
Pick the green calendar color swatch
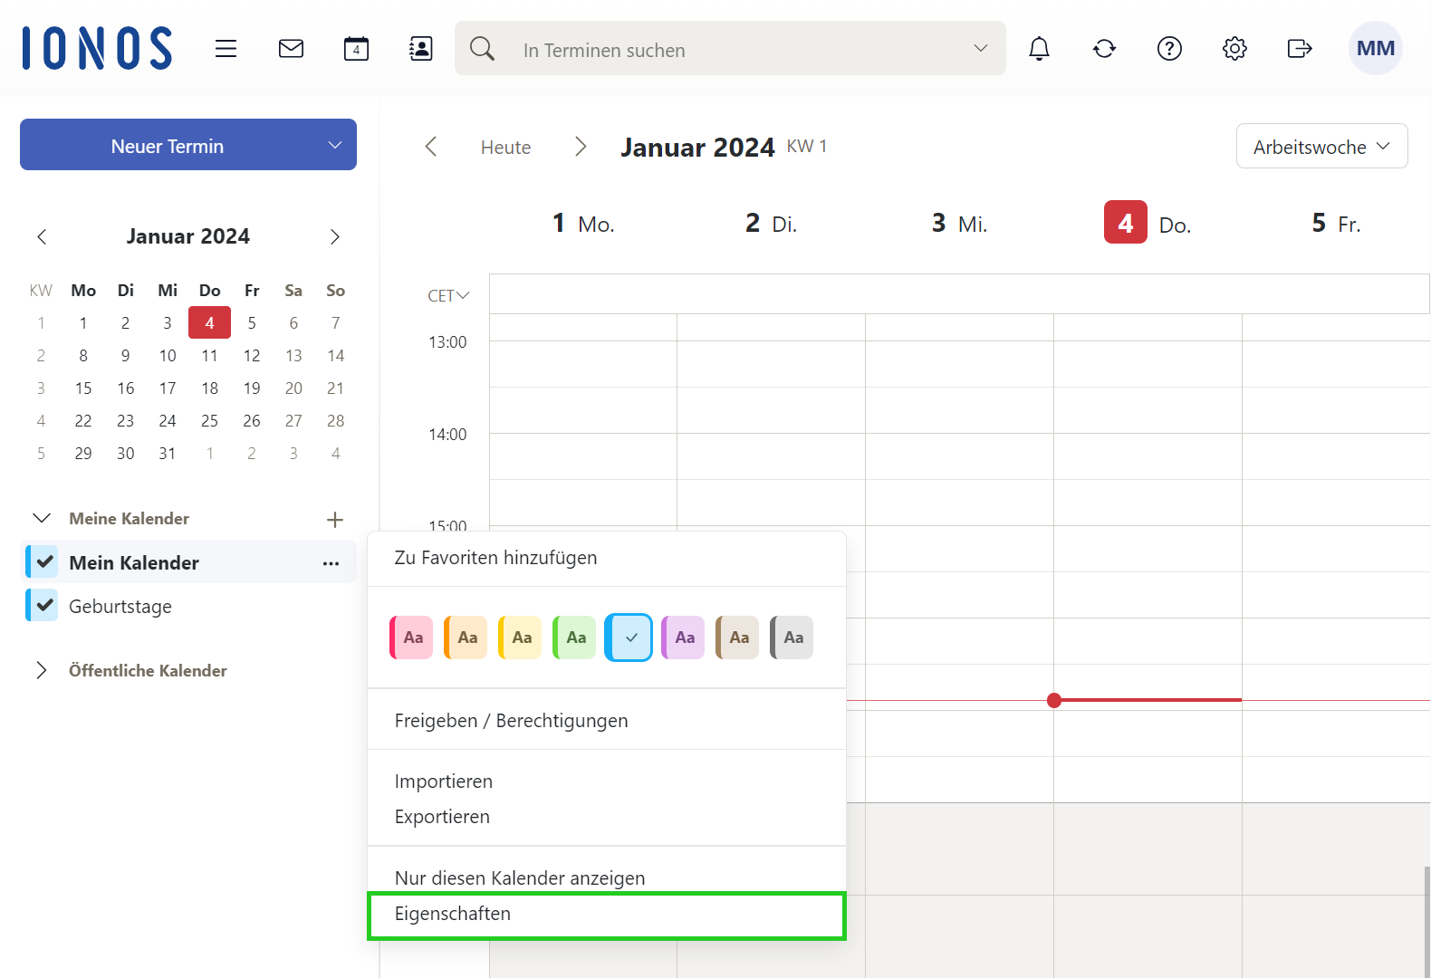[x=574, y=638]
